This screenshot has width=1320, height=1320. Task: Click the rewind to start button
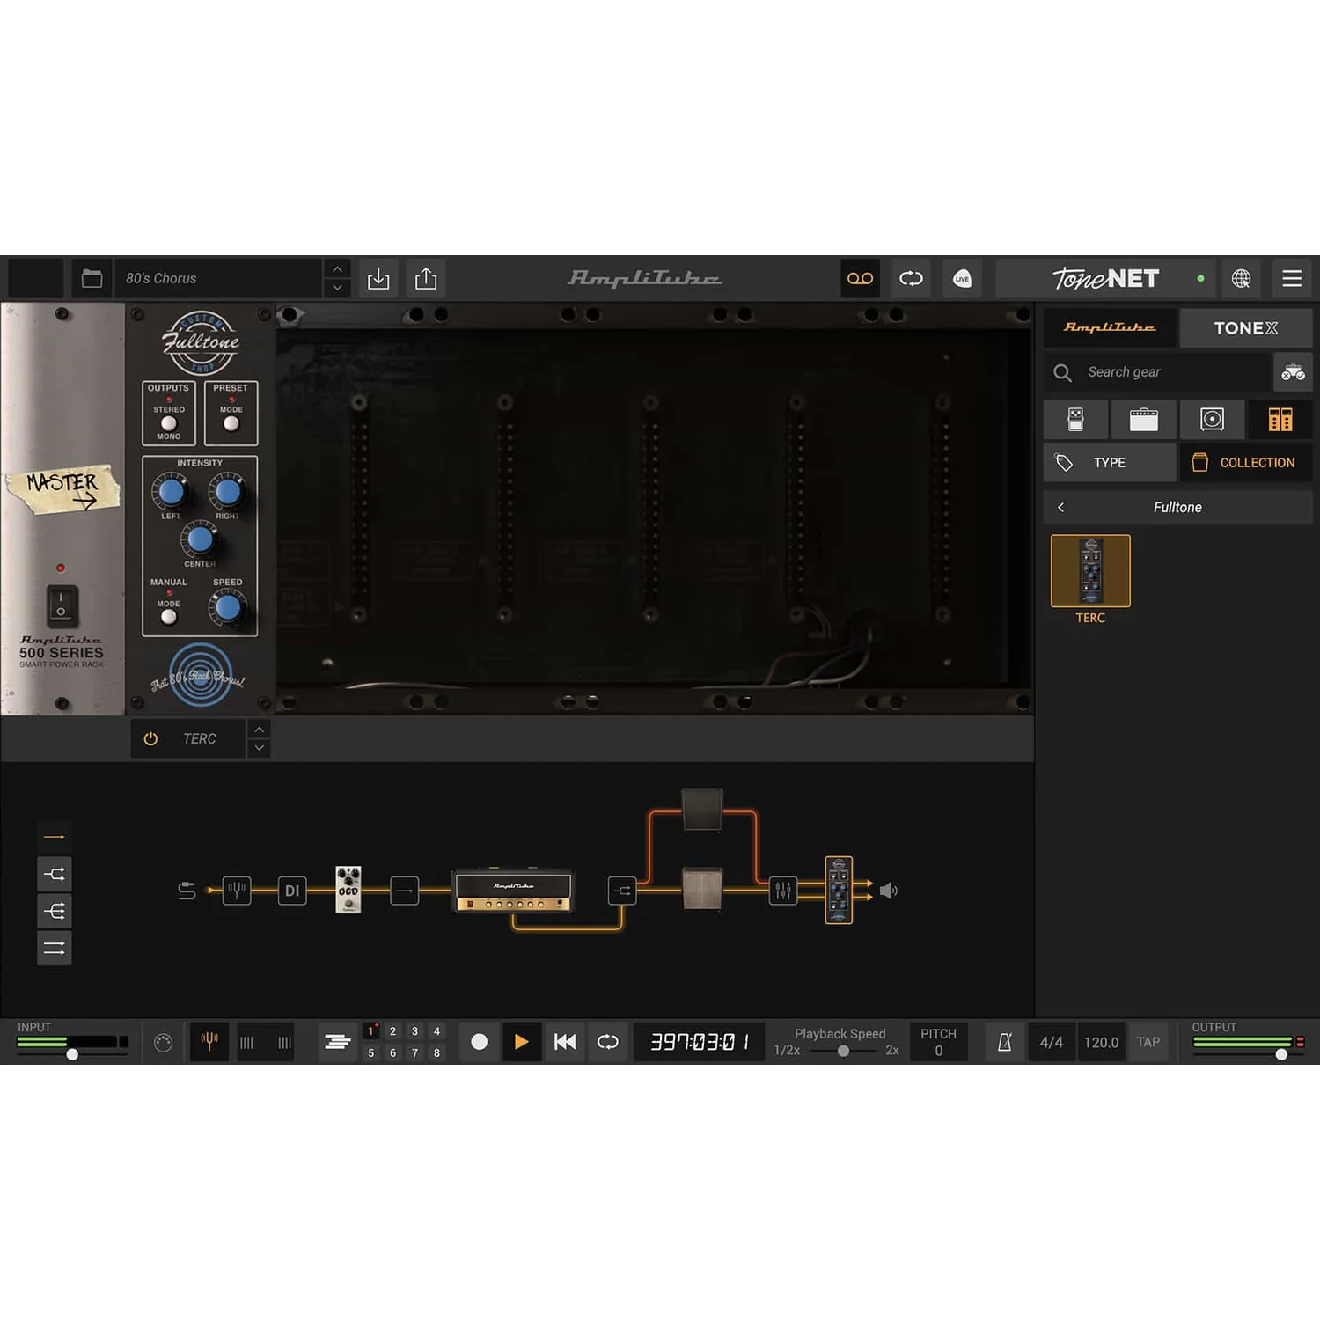tap(565, 1042)
